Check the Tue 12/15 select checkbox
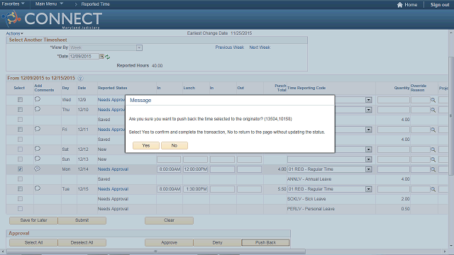Viewport: 454px width, 255px height. point(20,189)
